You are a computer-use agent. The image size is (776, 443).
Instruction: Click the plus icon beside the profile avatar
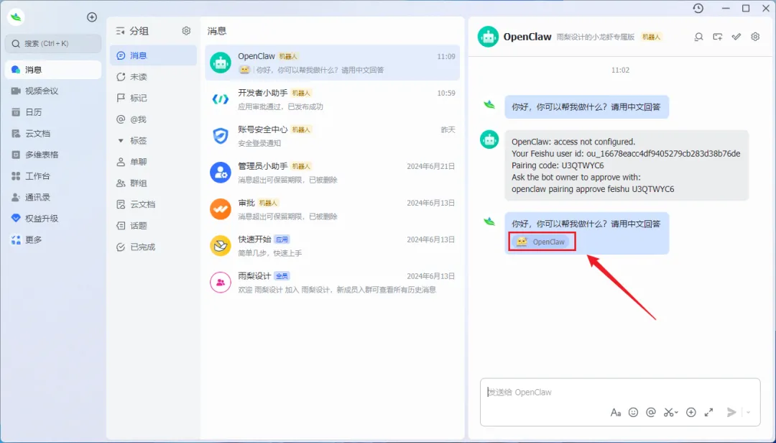tap(92, 17)
